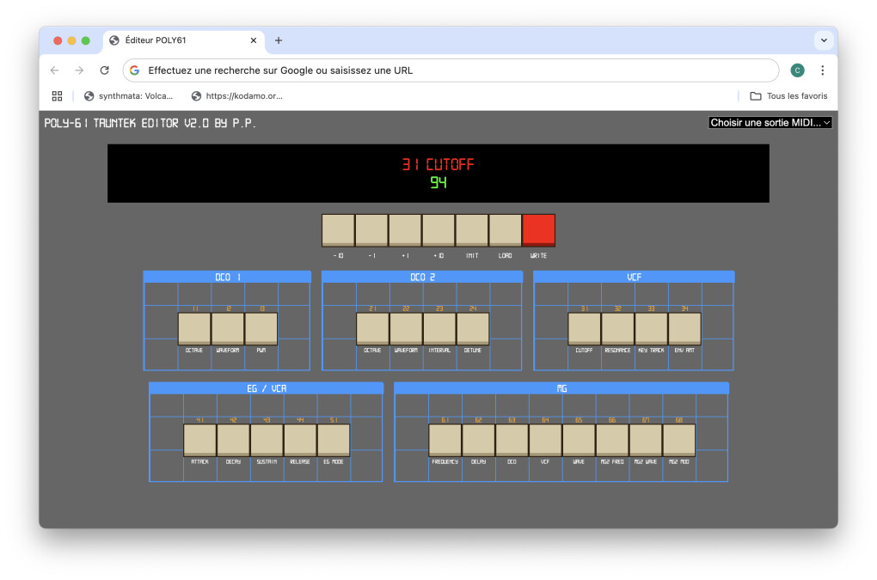Go back with the browser back arrow
The width and height of the screenshot is (877, 580).
[x=54, y=70]
